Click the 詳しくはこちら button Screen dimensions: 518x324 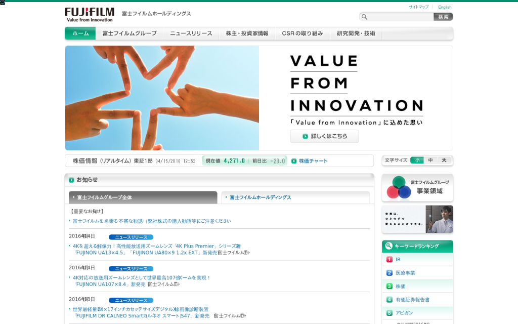point(324,136)
